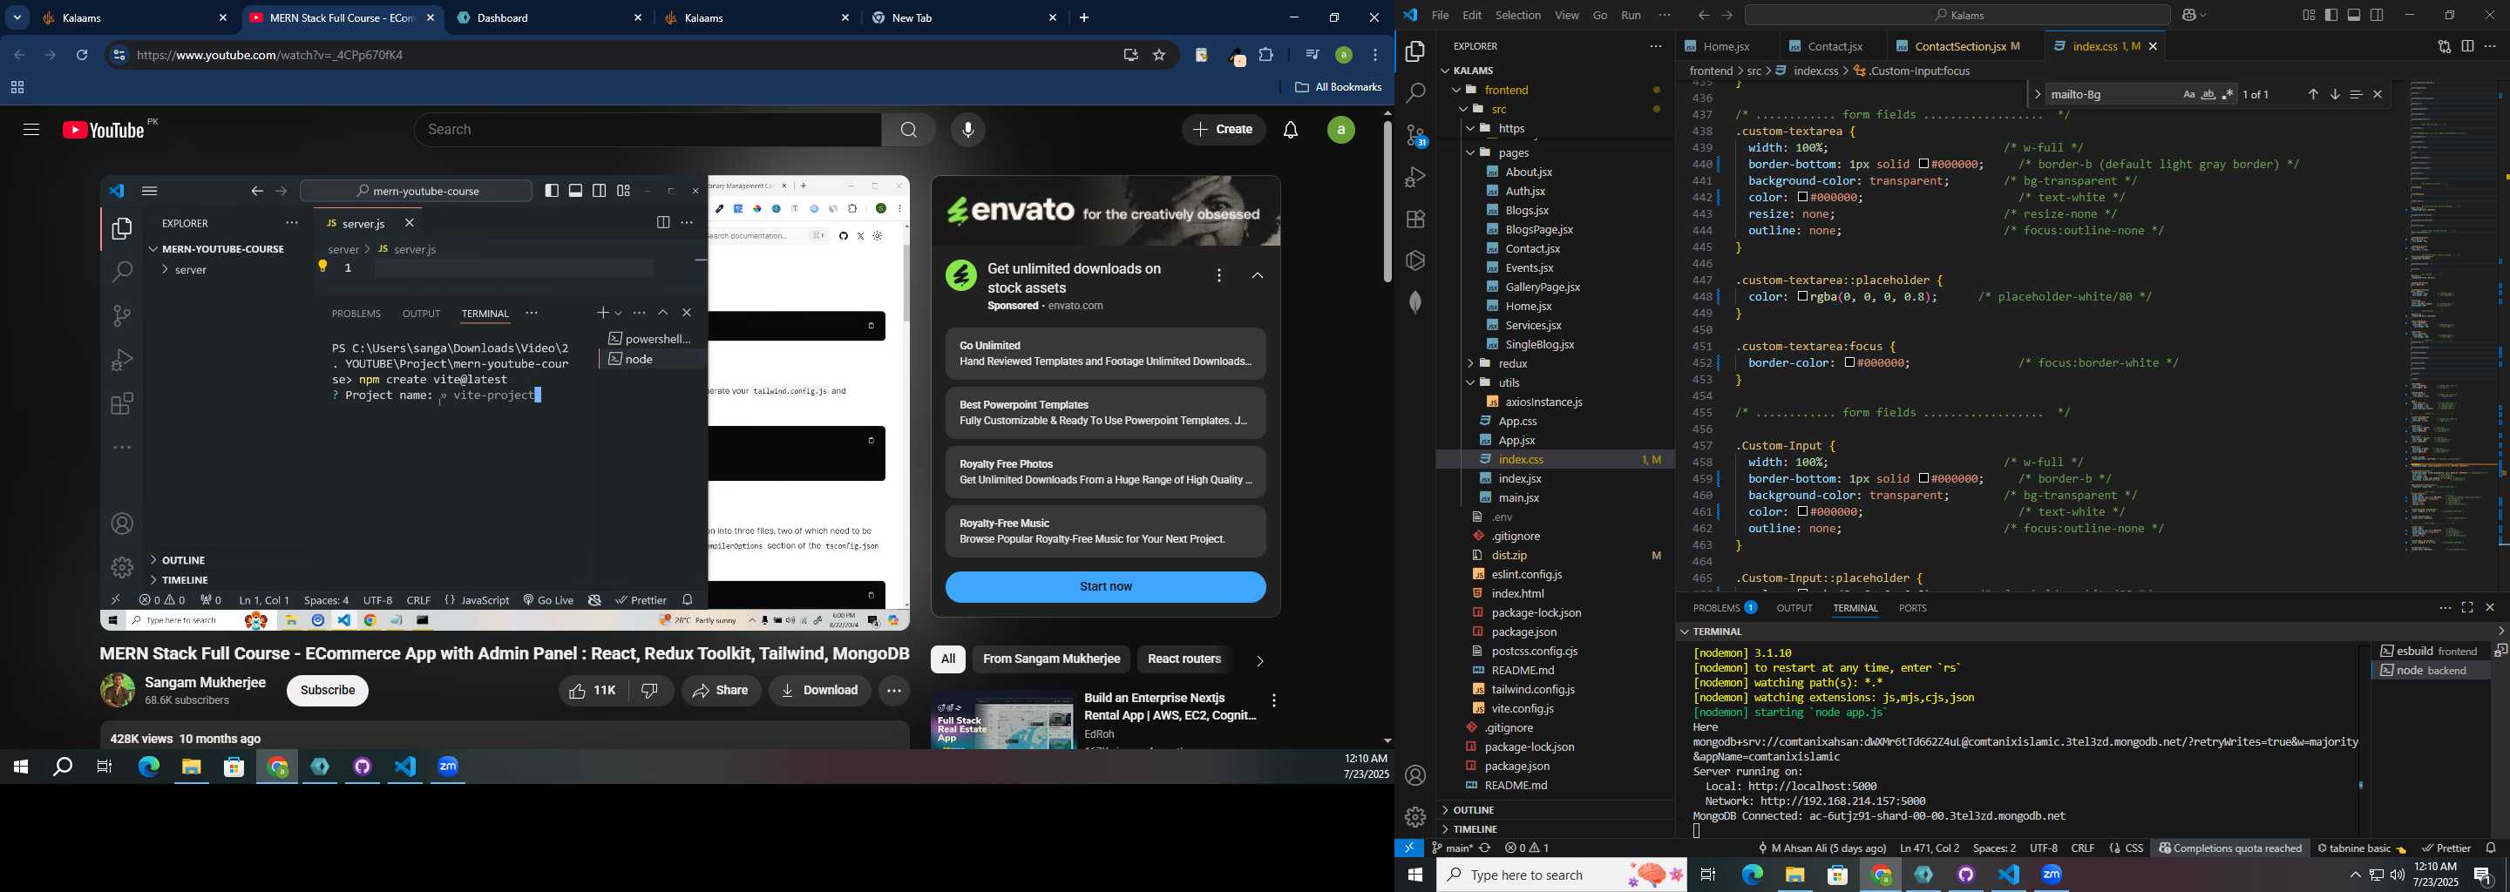Like the MERN Stack video (11K)

click(594, 691)
